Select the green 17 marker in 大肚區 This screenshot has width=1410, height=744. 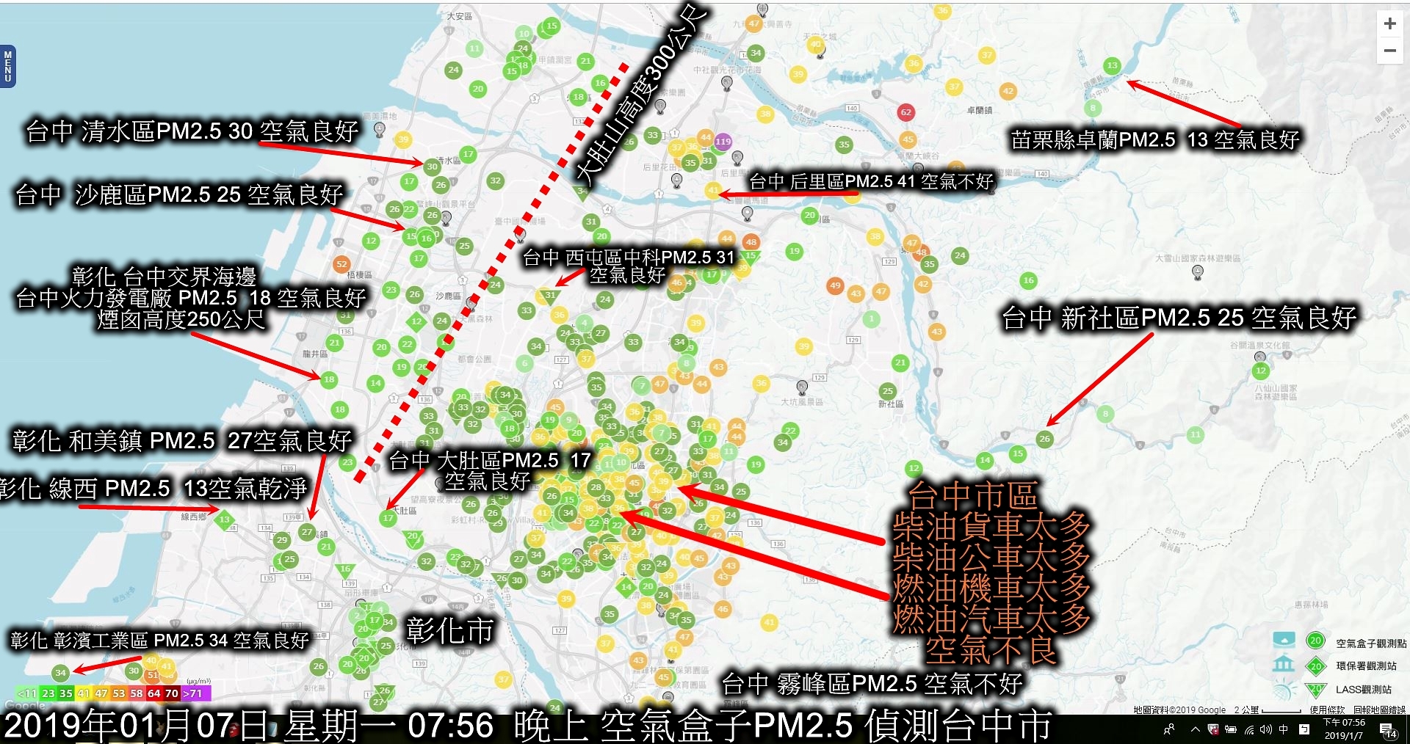[x=388, y=518]
